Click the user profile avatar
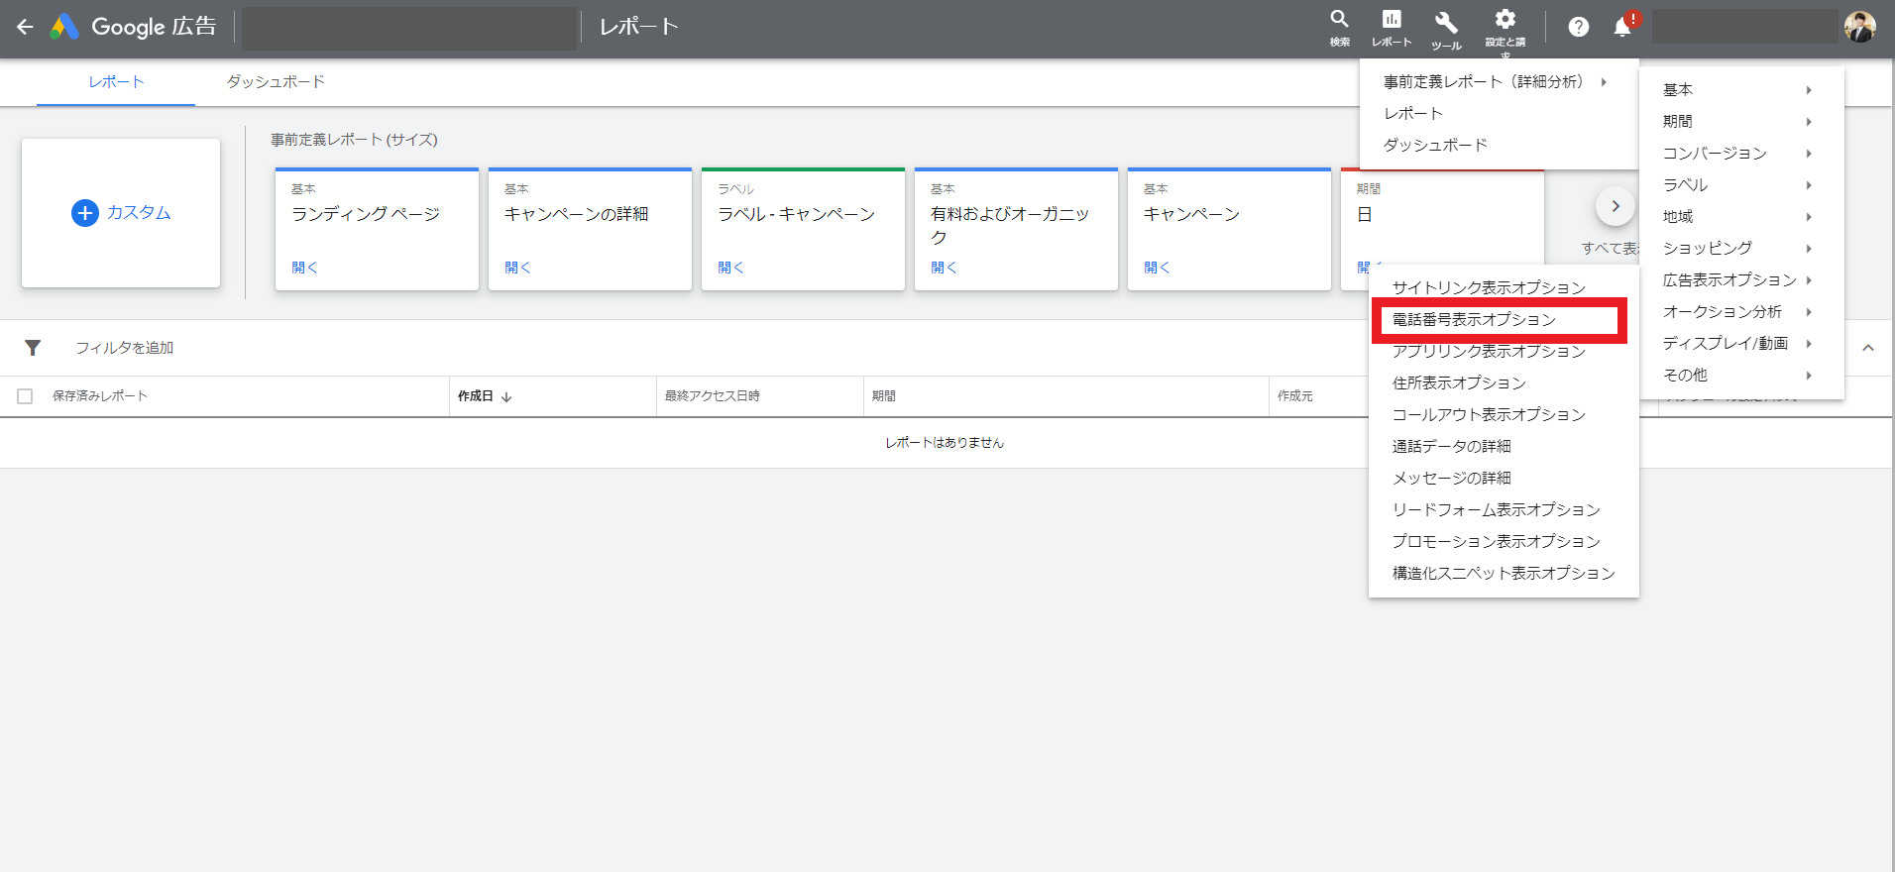The width and height of the screenshot is (1895, 872). click(1860, 27)
